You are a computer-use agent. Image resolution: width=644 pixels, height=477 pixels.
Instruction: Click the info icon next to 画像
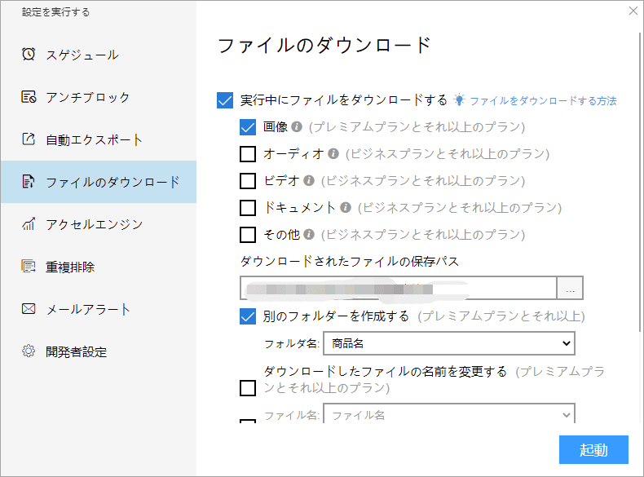(x=297, y=127)
